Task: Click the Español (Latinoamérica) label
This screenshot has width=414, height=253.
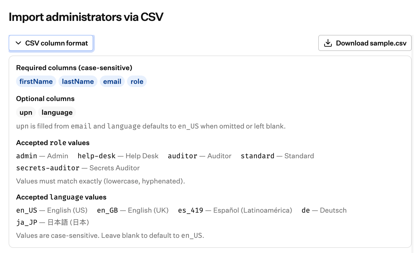Action: [253, 210]
